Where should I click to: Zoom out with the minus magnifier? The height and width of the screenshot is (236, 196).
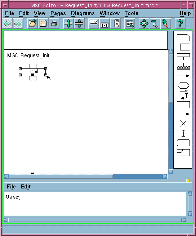[155, 23]
